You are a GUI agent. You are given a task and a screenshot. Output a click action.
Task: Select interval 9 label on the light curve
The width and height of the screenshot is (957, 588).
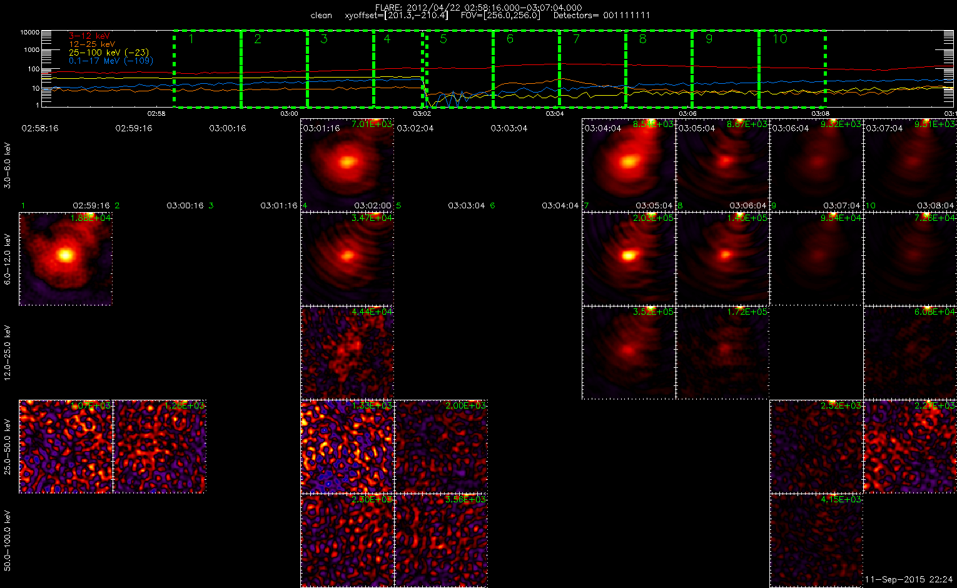click(x=709, y=39)
